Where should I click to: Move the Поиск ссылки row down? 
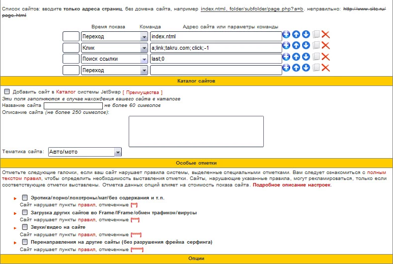coord(306,57)
